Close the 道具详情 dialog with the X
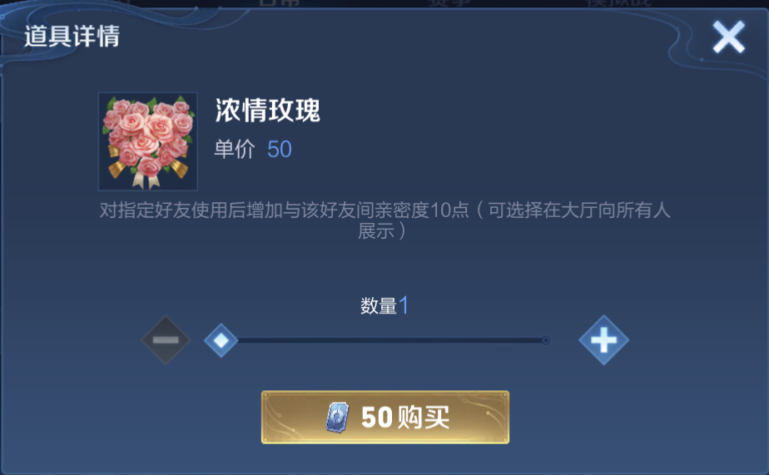This screenshot has height=475, width=769. coord(729,37)
